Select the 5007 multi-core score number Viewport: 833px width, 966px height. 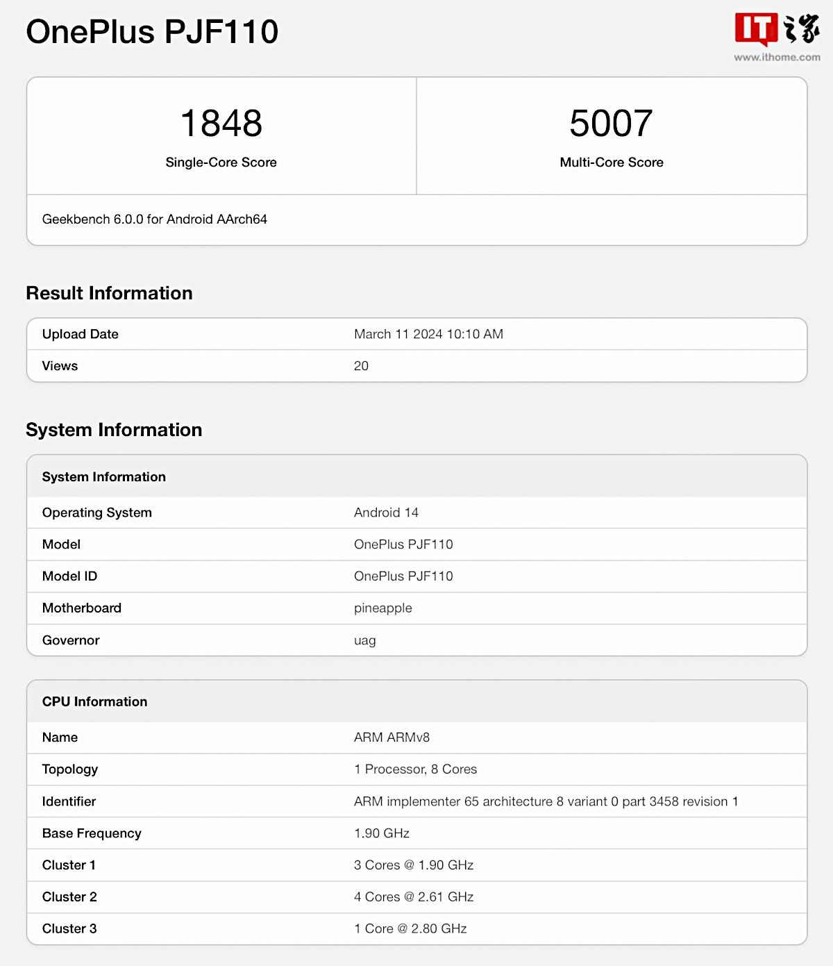(x=611, y=124)
